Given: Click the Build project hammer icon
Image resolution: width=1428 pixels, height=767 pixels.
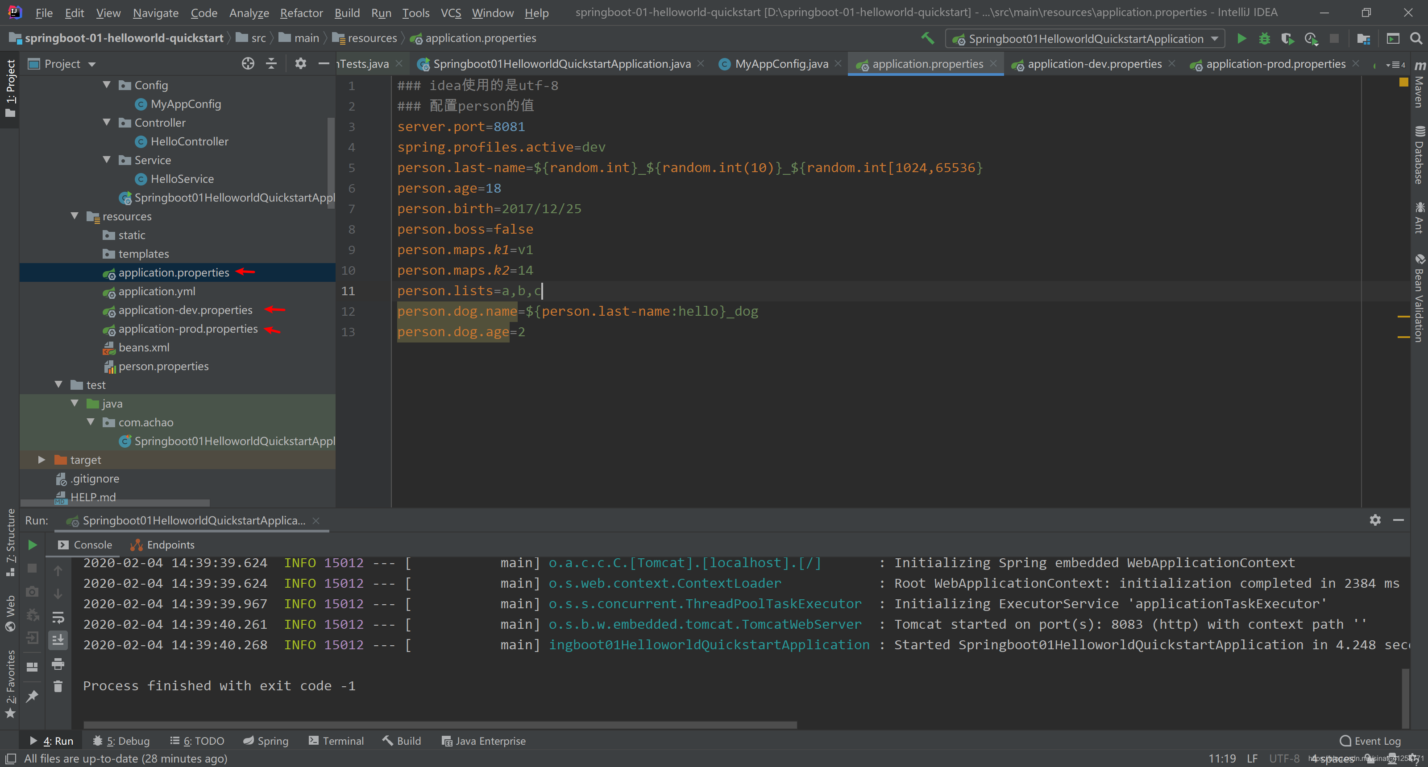Looking at the screenshot, I should click(927, 38).
